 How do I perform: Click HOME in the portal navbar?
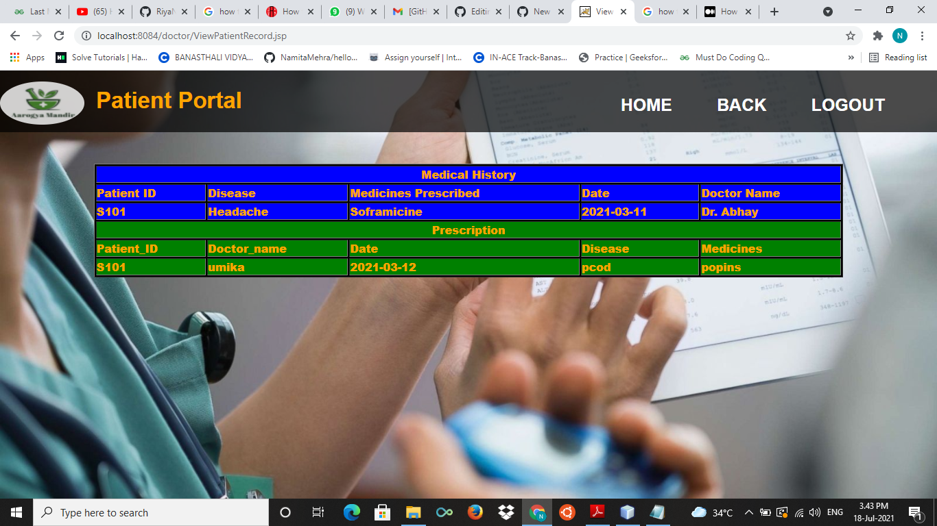(x=646, y=105)
